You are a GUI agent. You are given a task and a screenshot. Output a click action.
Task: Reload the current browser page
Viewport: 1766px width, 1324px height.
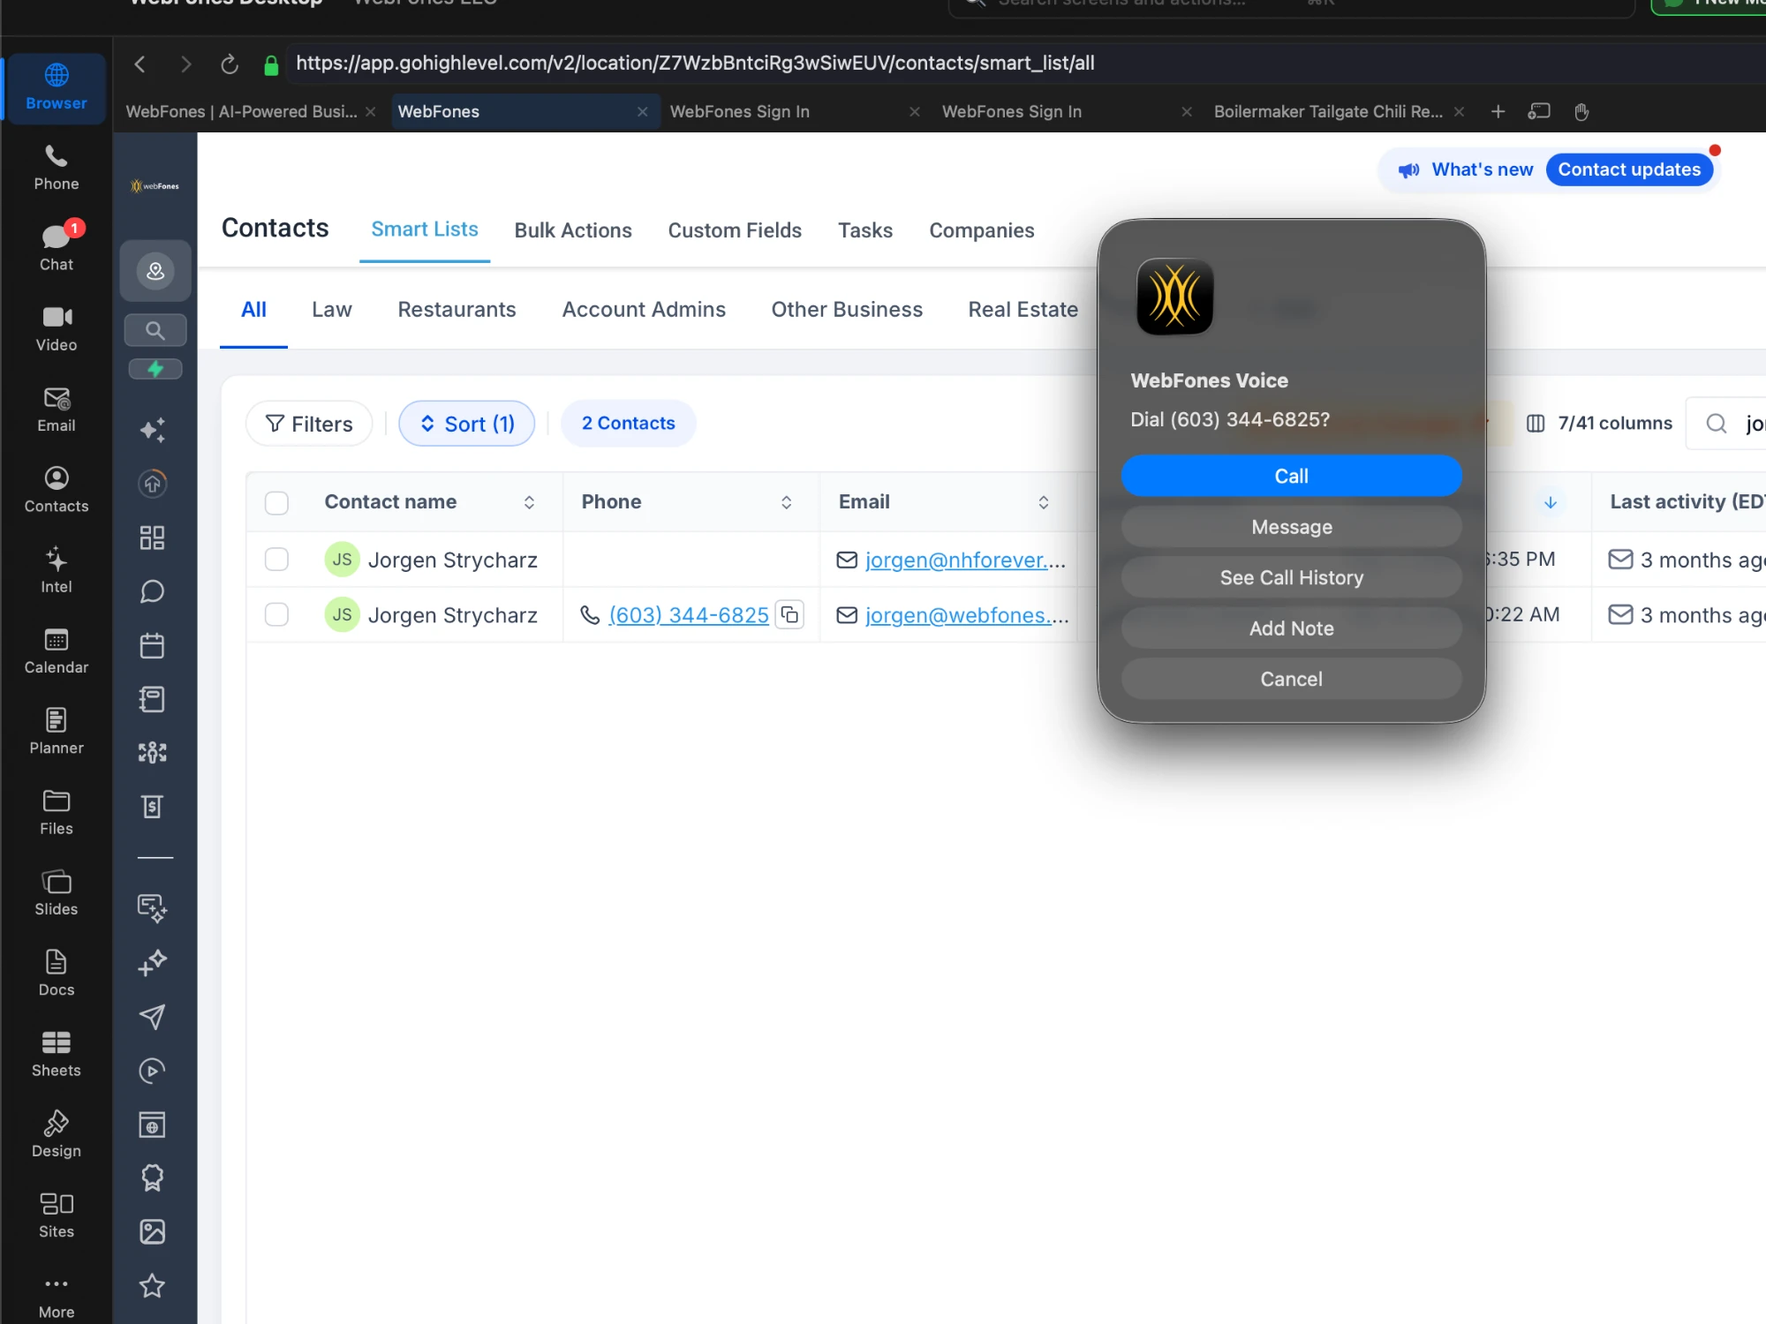[x=230, y=64]
